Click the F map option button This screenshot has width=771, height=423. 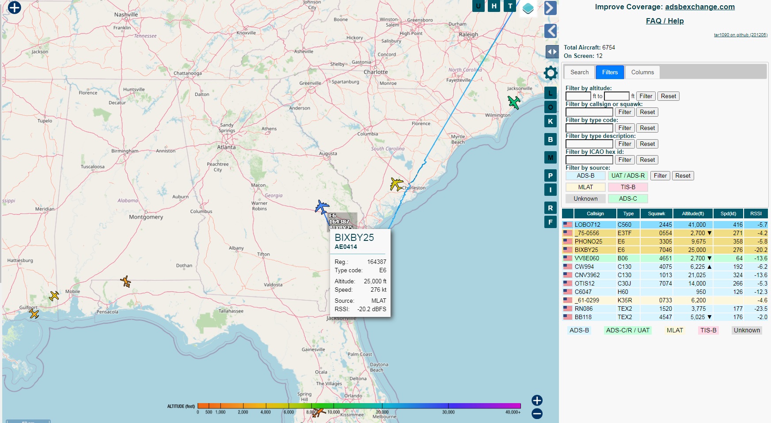point(550,222)
